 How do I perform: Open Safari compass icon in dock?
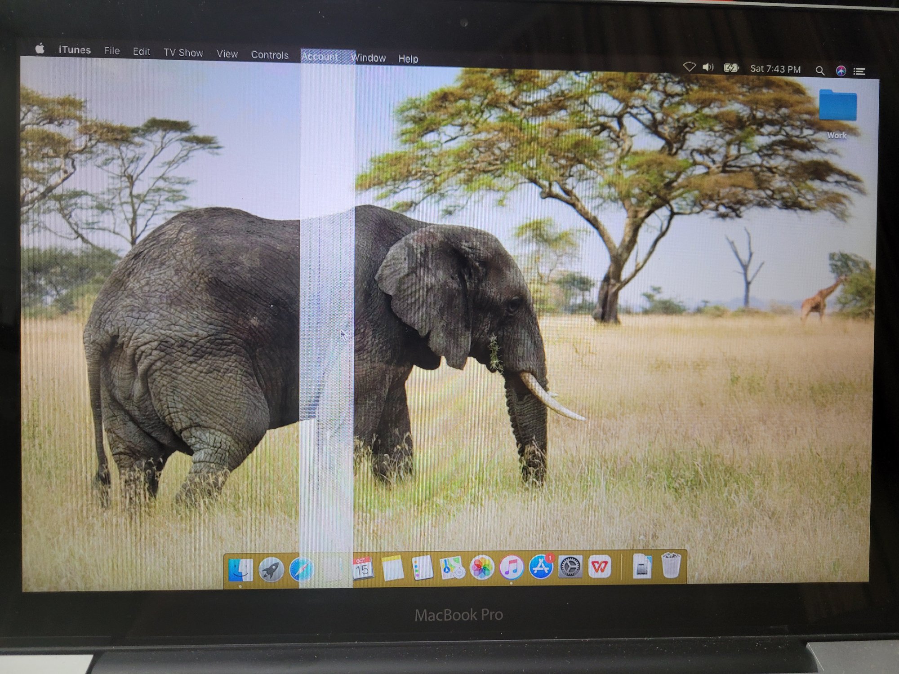(301, 570)
